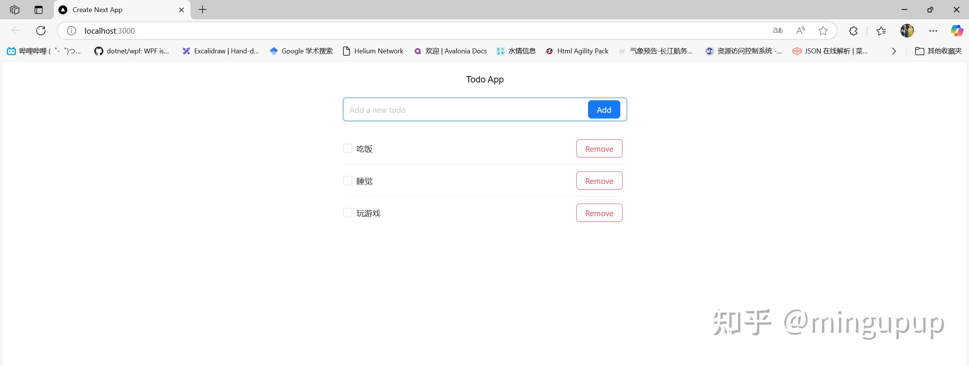This screenshot has width=969, height=366.
Task: Remove the 睡觉 todo item
Action: [599, 181]
